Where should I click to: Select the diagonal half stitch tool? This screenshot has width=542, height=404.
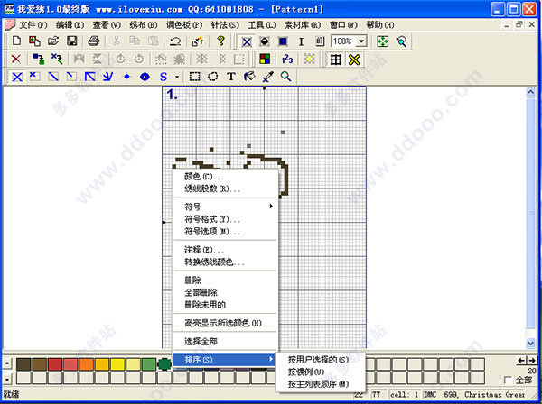[x=53, y=77]
